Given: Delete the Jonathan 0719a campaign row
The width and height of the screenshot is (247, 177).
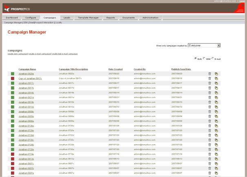Looking at the screenshot, I should [210, 154].
